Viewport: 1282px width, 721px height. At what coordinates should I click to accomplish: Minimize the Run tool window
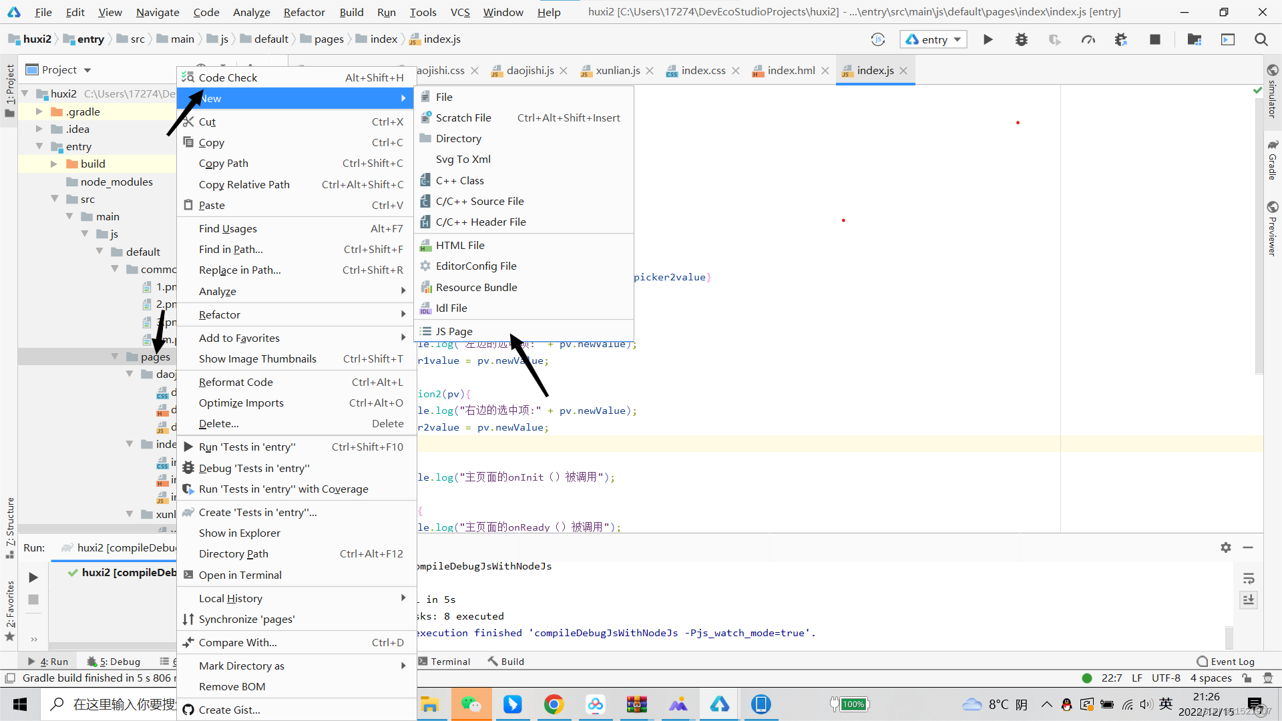coord(1247,547)
